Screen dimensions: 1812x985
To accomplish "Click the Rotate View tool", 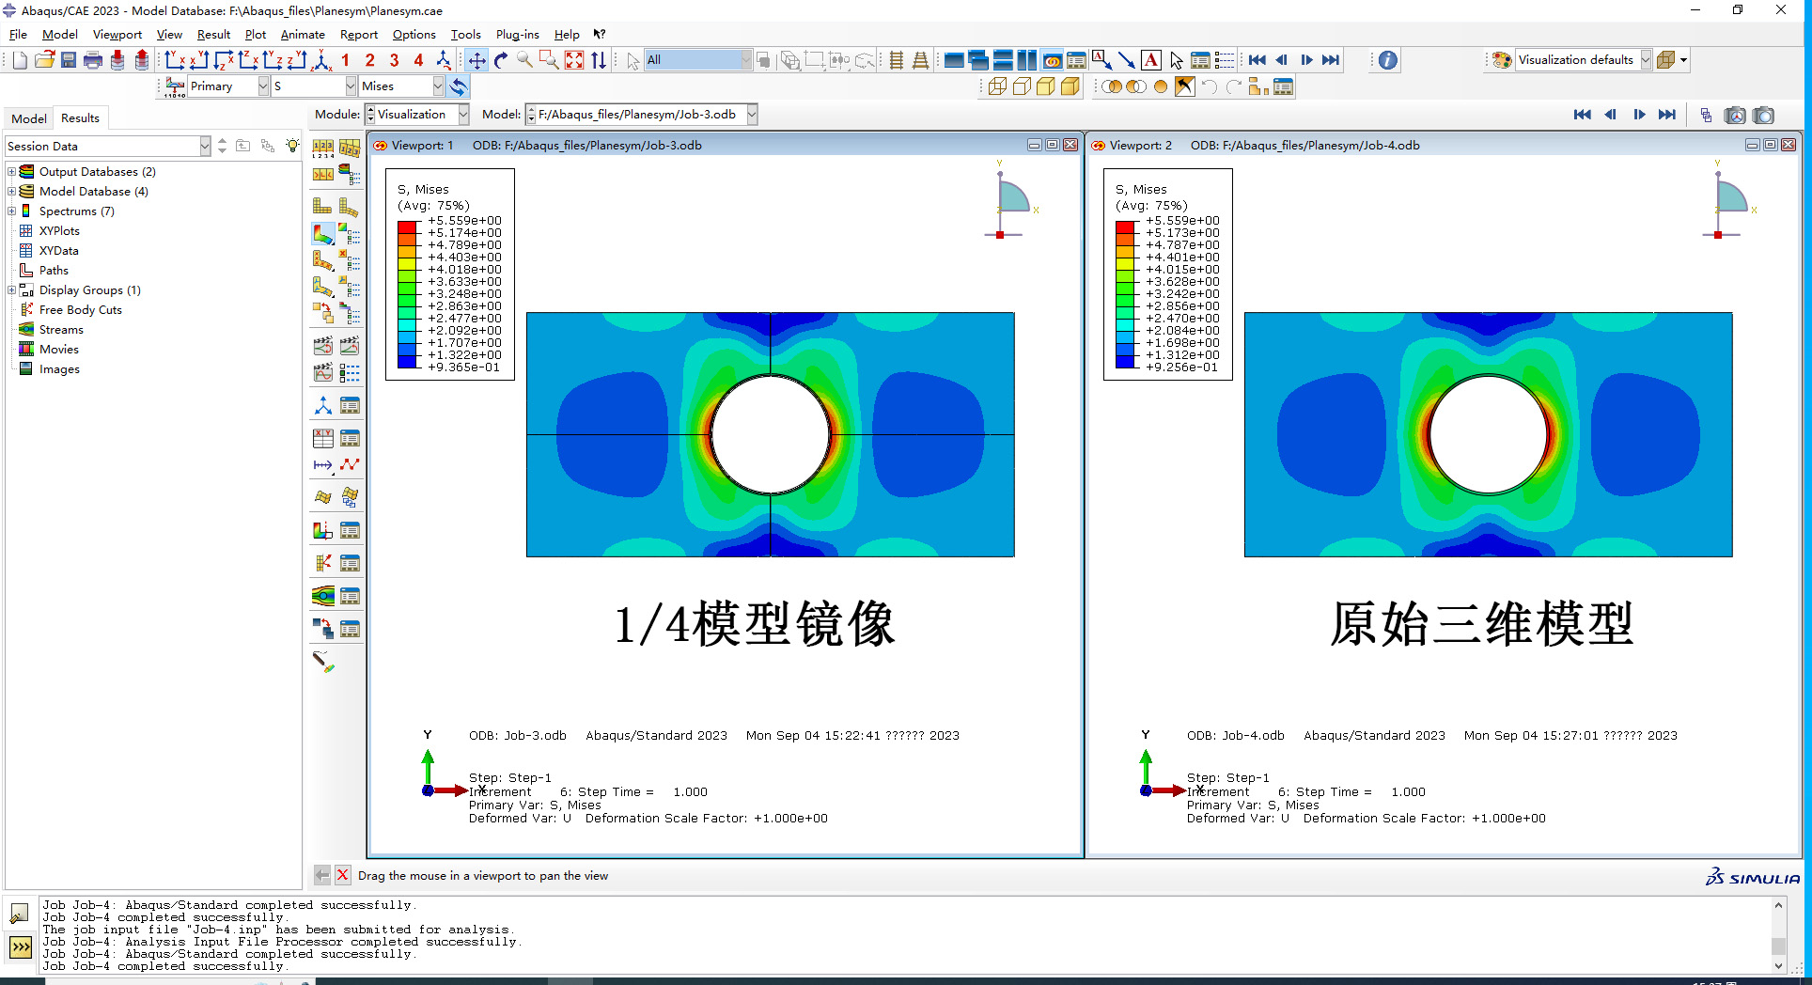I will click(501, 60).
